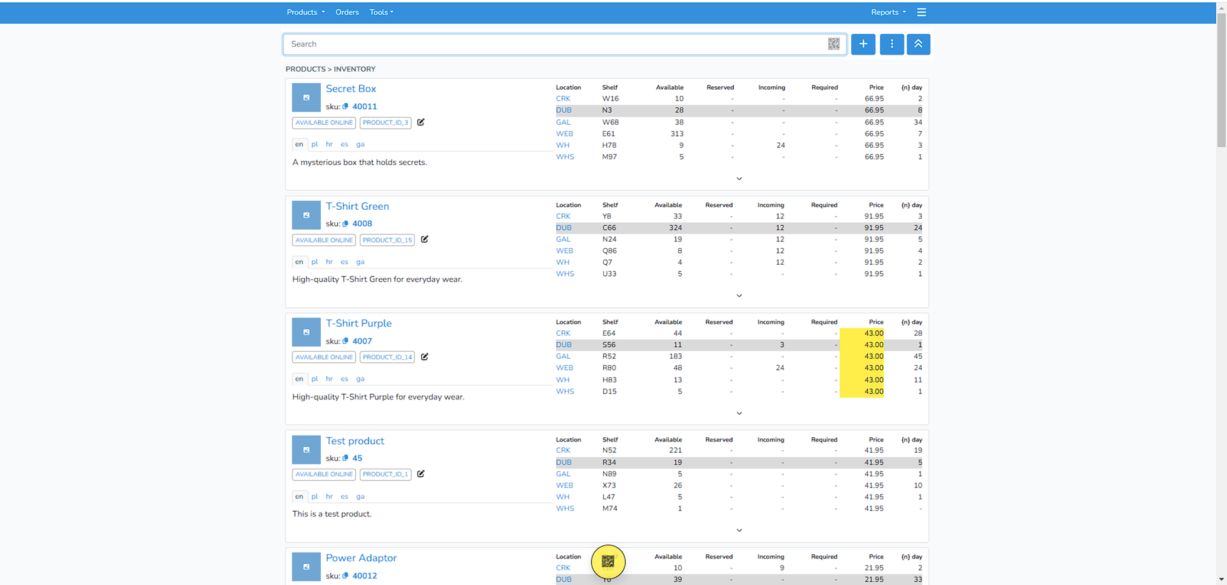1227x585 pixels.
Task: Open the Reports dropdown menu
Action: [x=888, y=12]
